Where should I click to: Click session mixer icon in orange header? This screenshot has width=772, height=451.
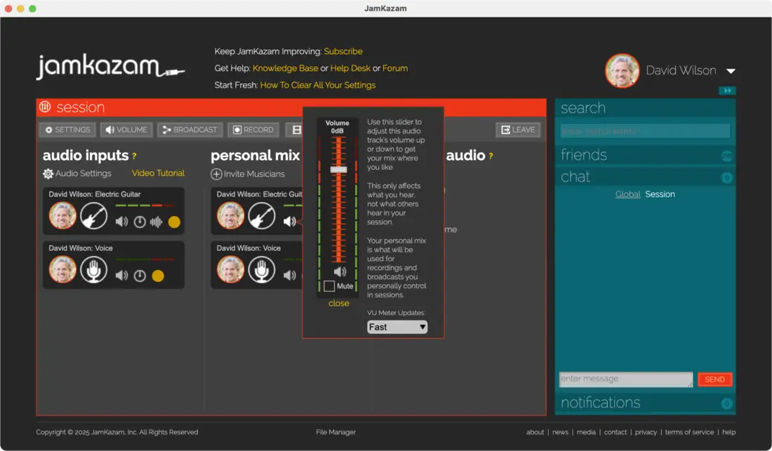pos(45,107)
